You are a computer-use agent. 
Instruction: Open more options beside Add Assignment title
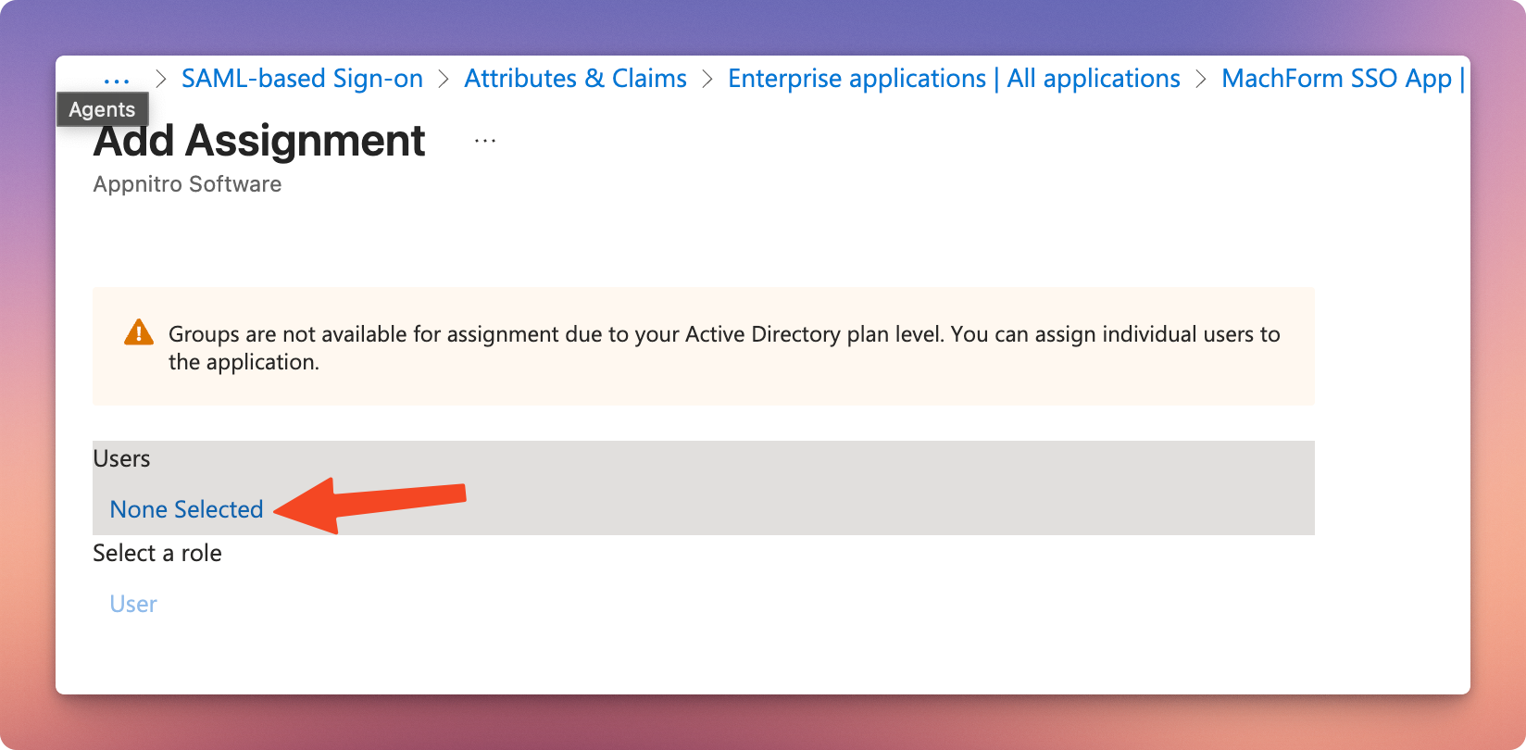click(x=485, y=142)
